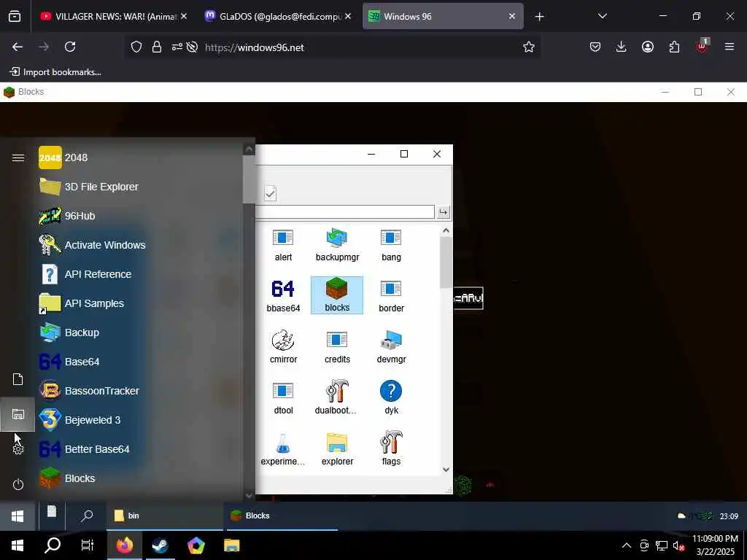Select the cmirror file icon
Image resolution: width=747 pixels, height=560 pixels.
(283, 346)
